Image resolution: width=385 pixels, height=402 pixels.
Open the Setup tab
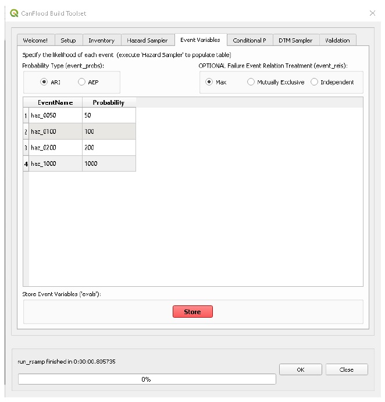pos(69,40)
